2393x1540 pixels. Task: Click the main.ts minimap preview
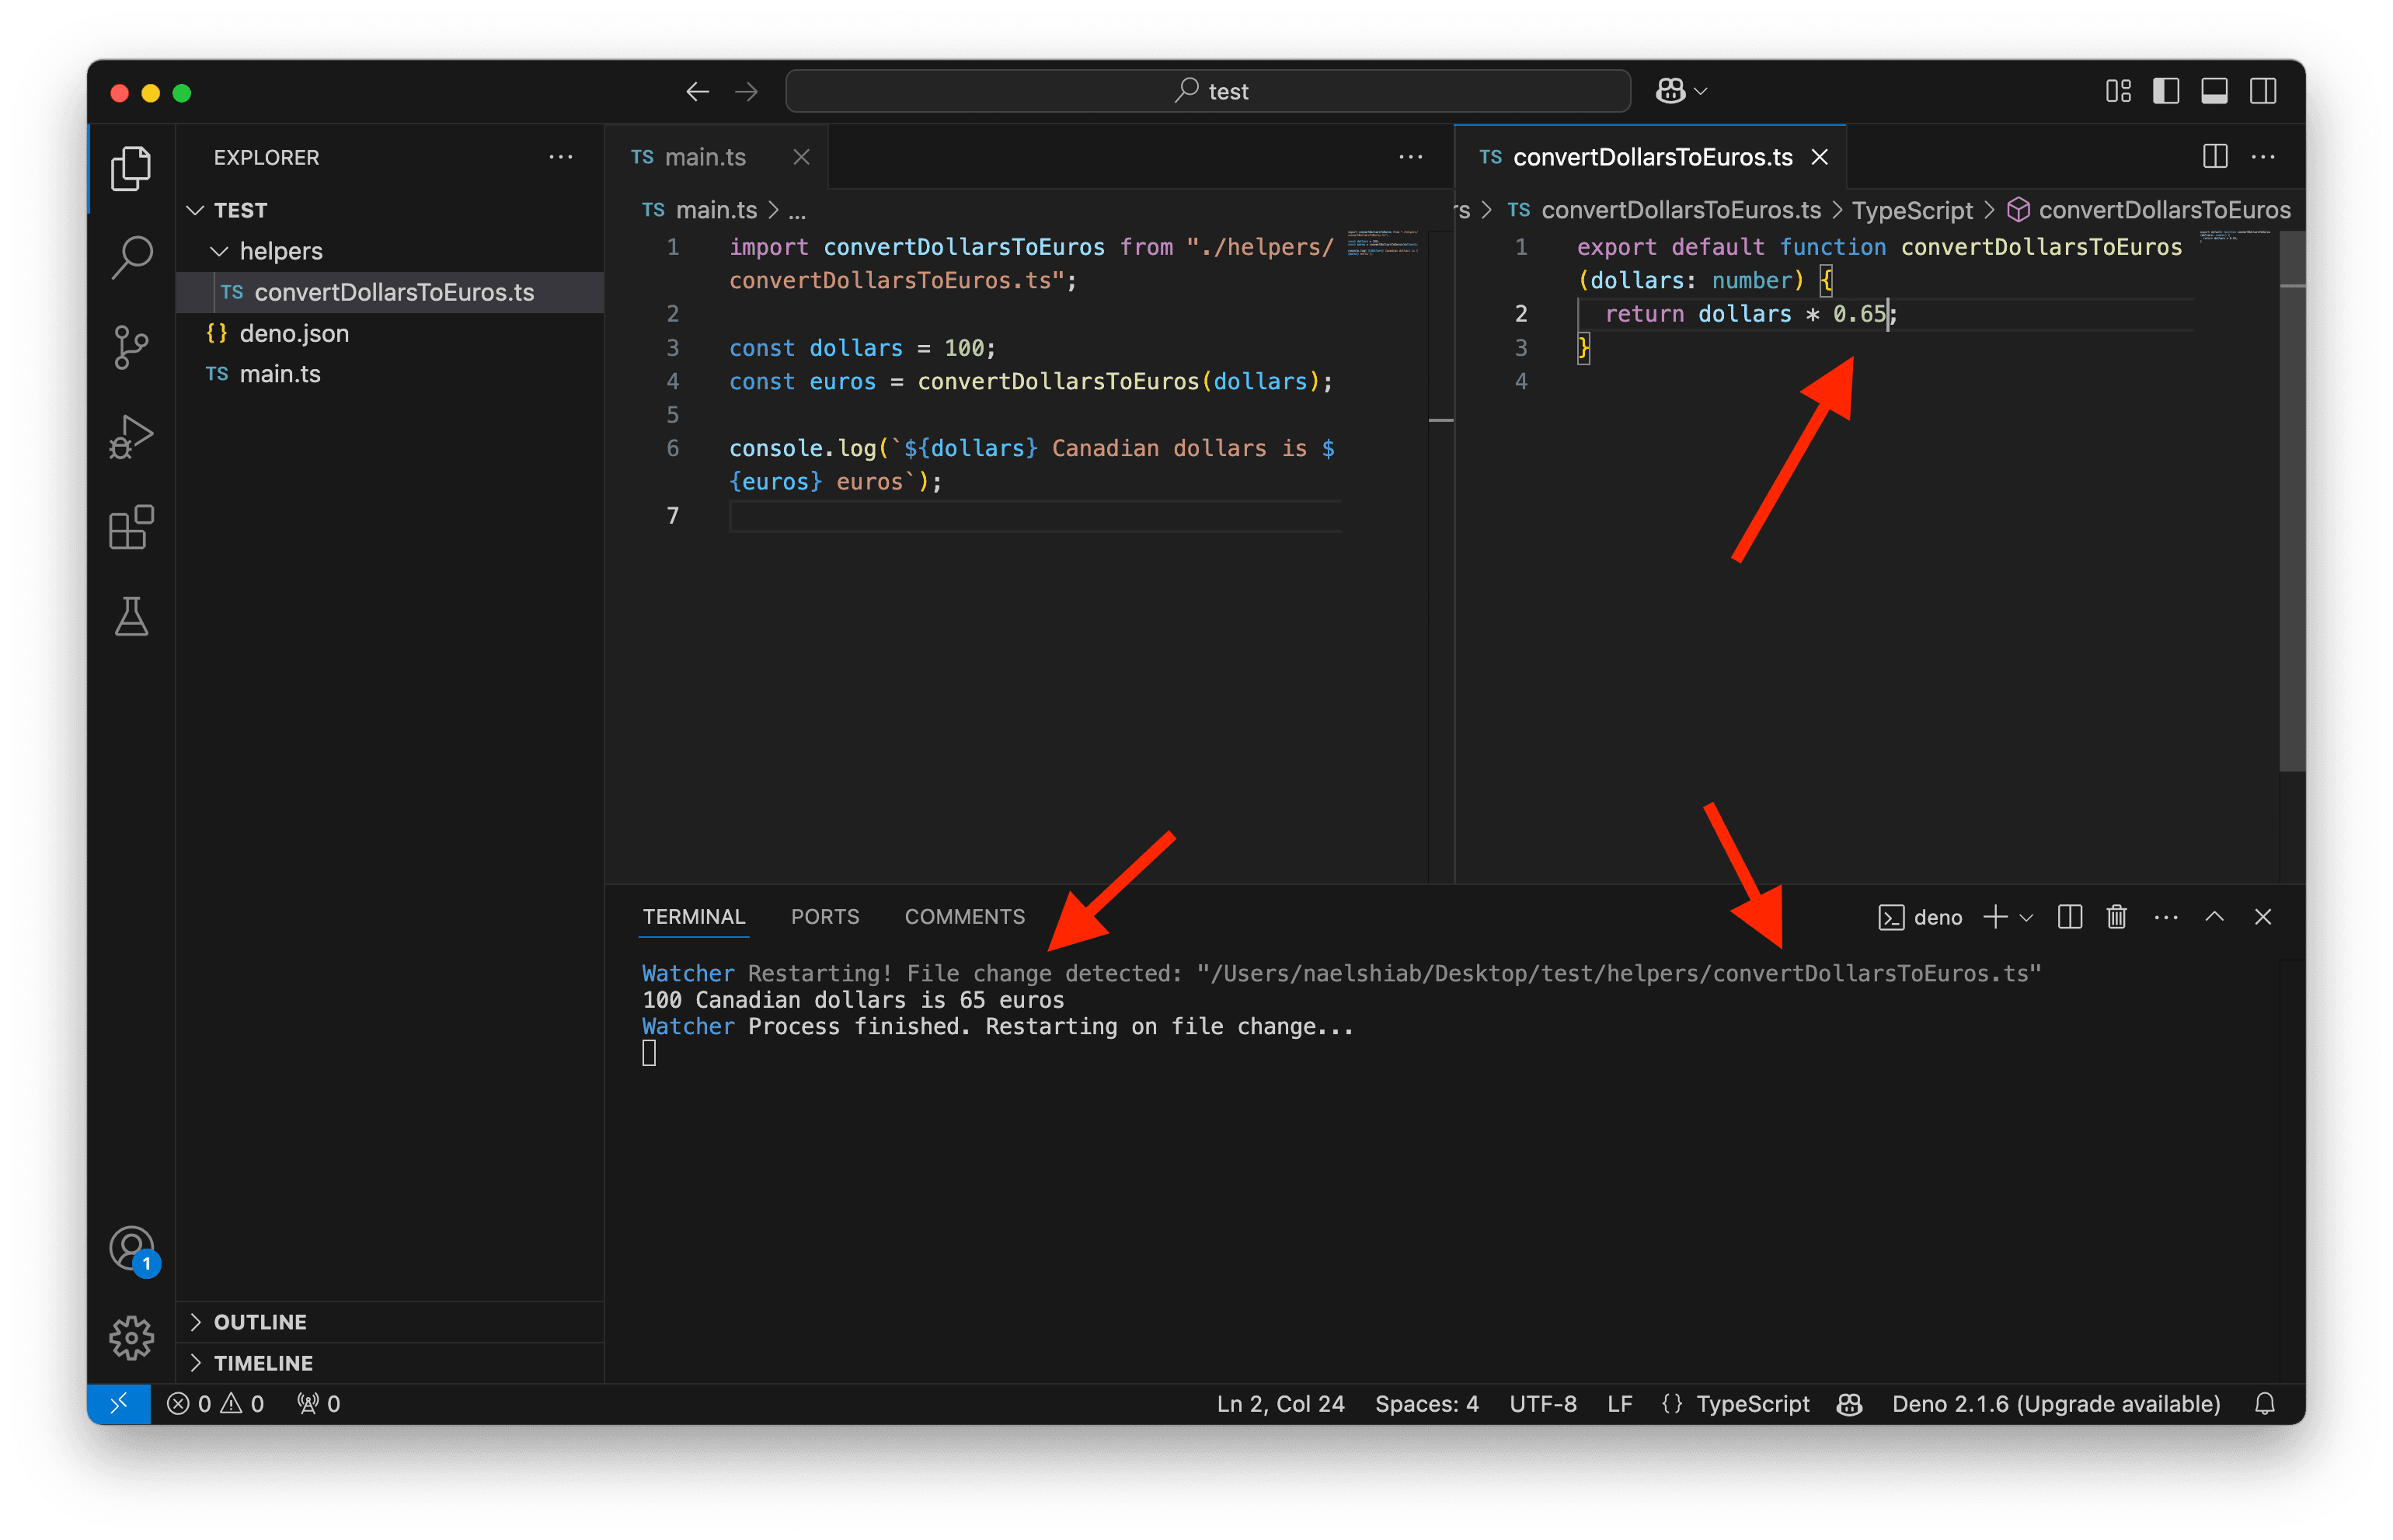pos(1383,243)
